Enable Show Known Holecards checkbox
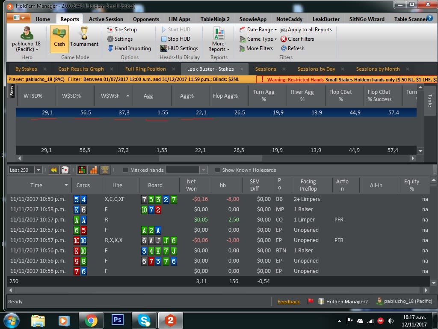 [x=217, y=170]
